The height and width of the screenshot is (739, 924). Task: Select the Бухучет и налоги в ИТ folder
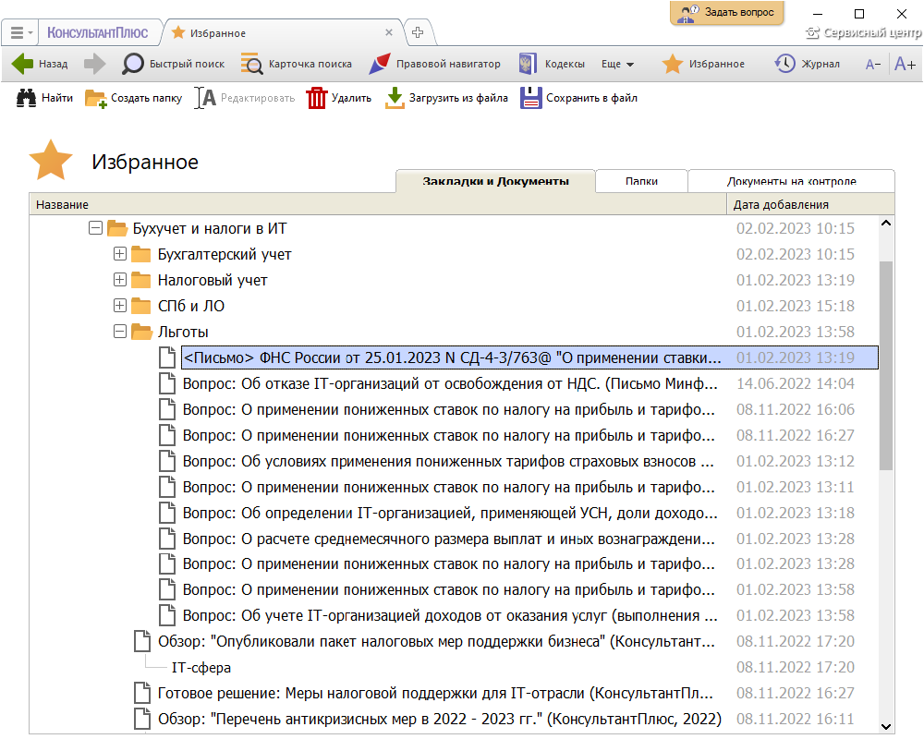(x=210, y=229)
